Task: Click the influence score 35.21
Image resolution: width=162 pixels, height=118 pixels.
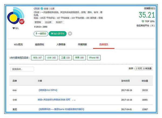Action: 147,15
